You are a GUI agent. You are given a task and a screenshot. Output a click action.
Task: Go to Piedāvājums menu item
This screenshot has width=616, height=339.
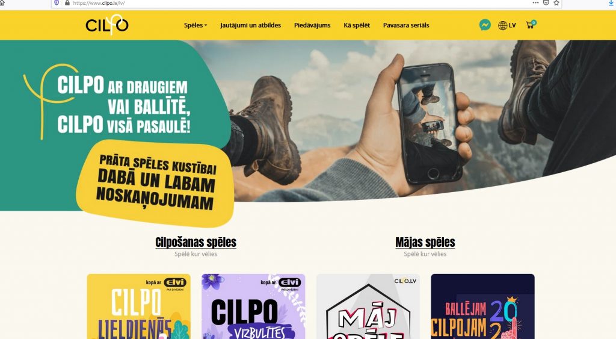point(312,25)
